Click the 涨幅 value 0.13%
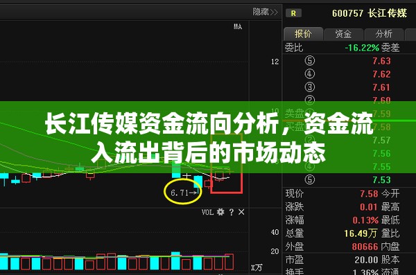Screen dimensions: 416x275 pos(365,220)
